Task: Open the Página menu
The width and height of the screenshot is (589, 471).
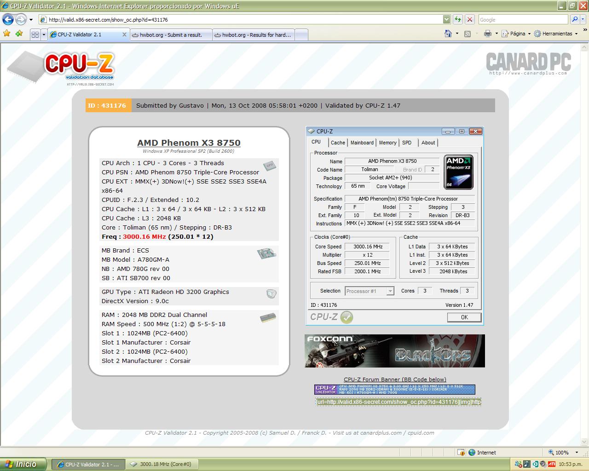Action: click(516, 34)
